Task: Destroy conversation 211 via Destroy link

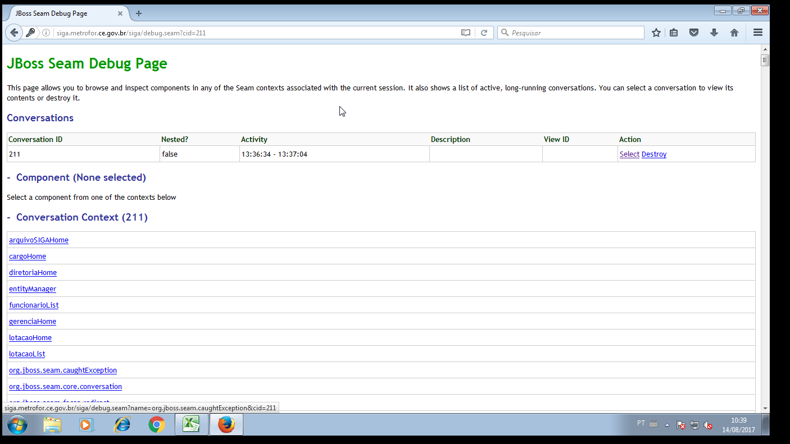Action: point(654,154)
